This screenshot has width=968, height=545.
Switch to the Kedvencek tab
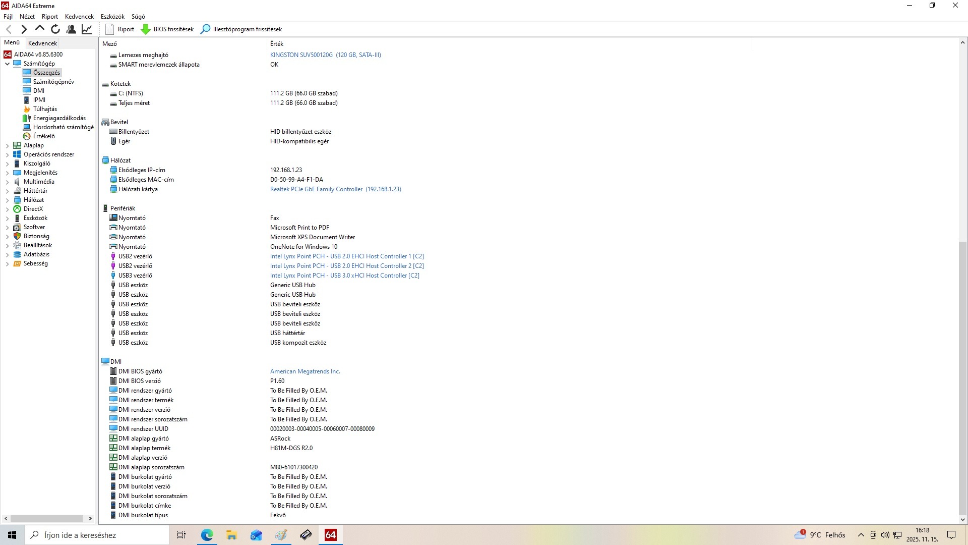pyautogui.click(x=42, y=43)
